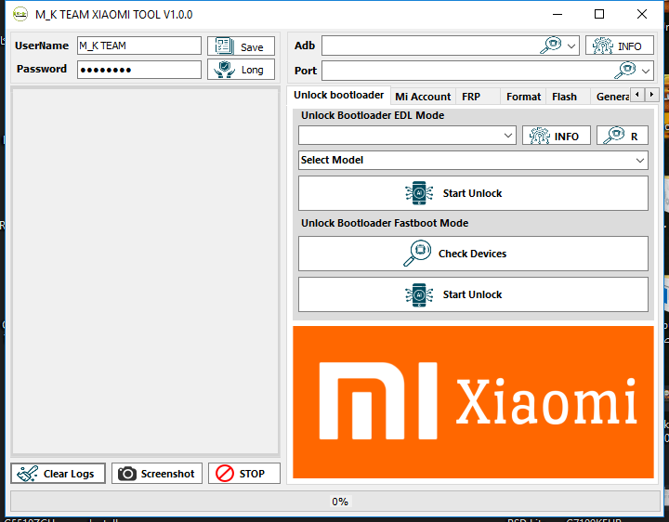Click Start Unlock under EDL Mode
Viewport: 669px width, 522px height.
pos(473,193)
